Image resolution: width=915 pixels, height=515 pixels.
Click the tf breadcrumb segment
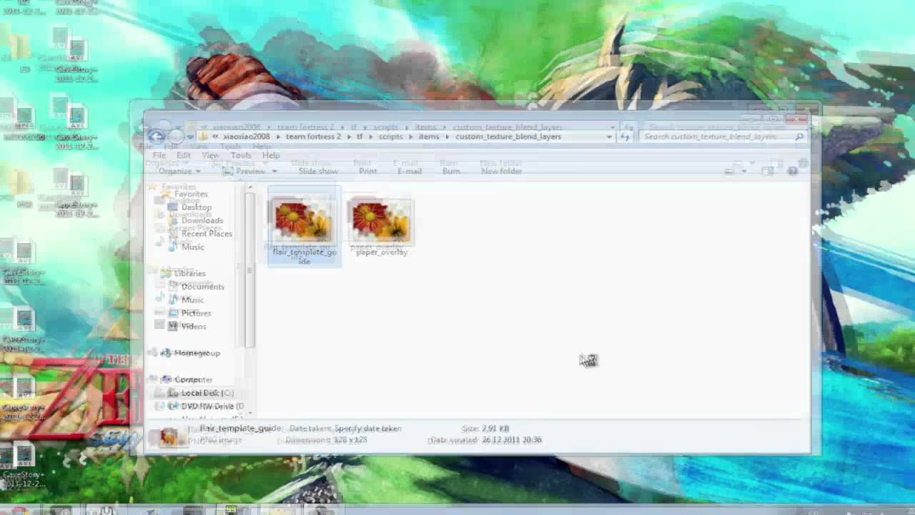pos(360,137)
